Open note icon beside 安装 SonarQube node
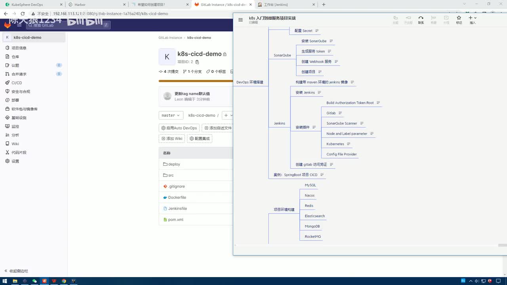Viewport: 507px width, 285px height. (331, 41)
